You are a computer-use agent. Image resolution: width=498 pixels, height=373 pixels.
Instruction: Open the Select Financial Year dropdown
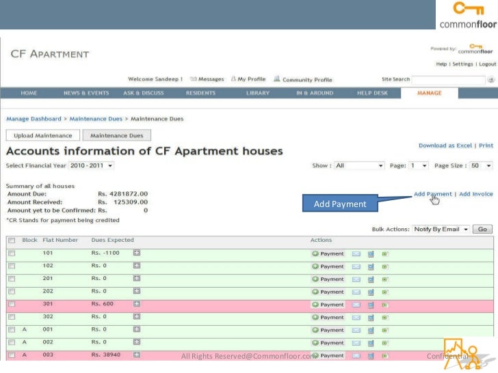(x=91, y=165)
